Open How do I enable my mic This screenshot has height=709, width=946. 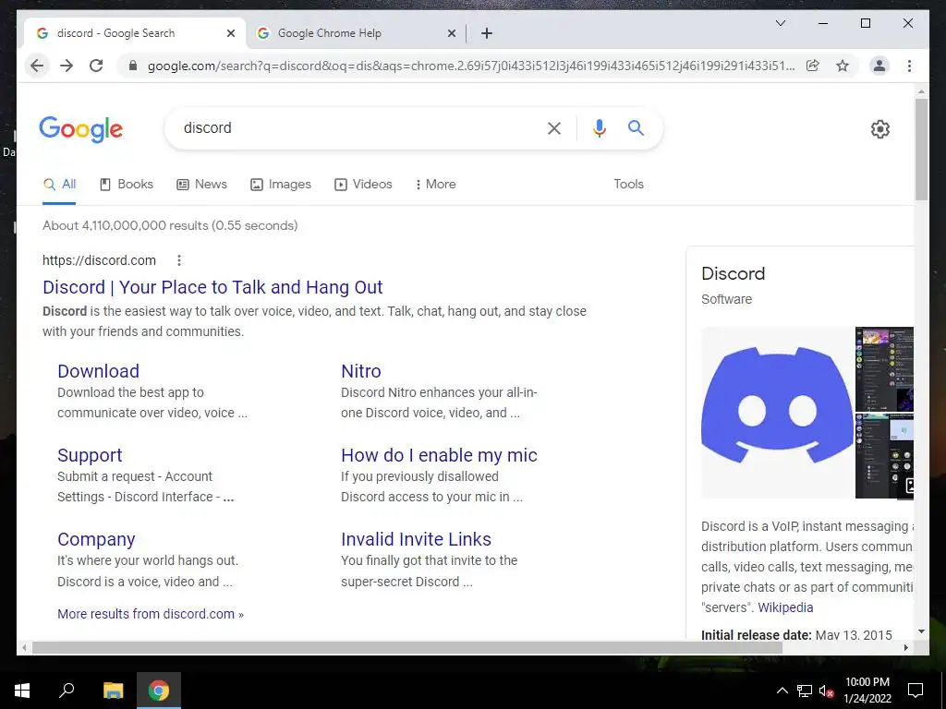[439, 454]
